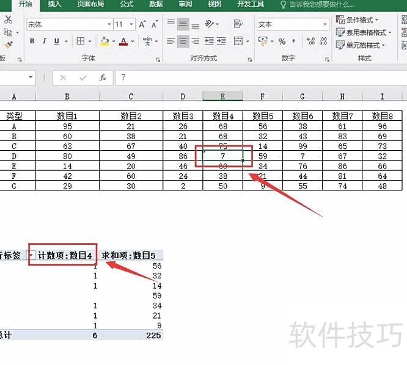Toggle center horizontal alignment

(x=183, y=41)
